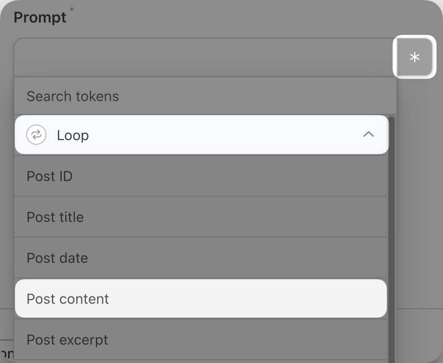Pick the Post date token
443x363 pixels.
point(200,258)
